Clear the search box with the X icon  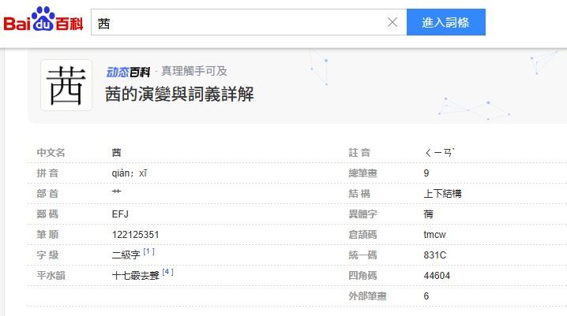click(392, 22)
